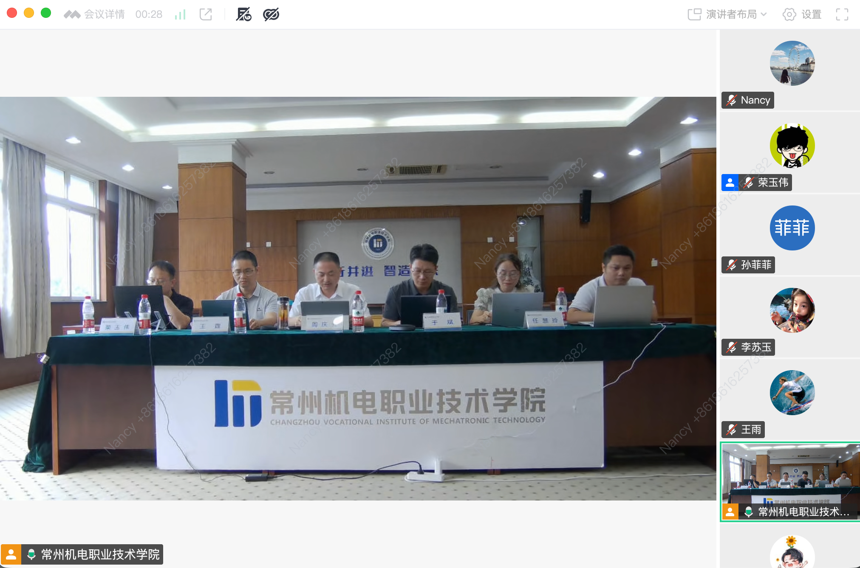860x568 pixels.
Task: Select Nancy's ferris wheel avatar
Action: (x=792, y=63)
